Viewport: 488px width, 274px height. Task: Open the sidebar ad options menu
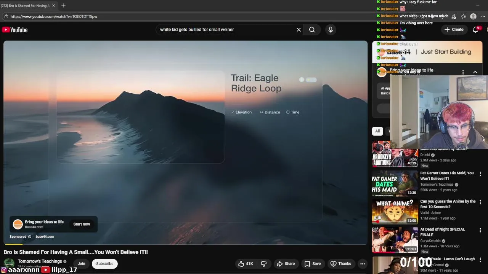(463, 72)
